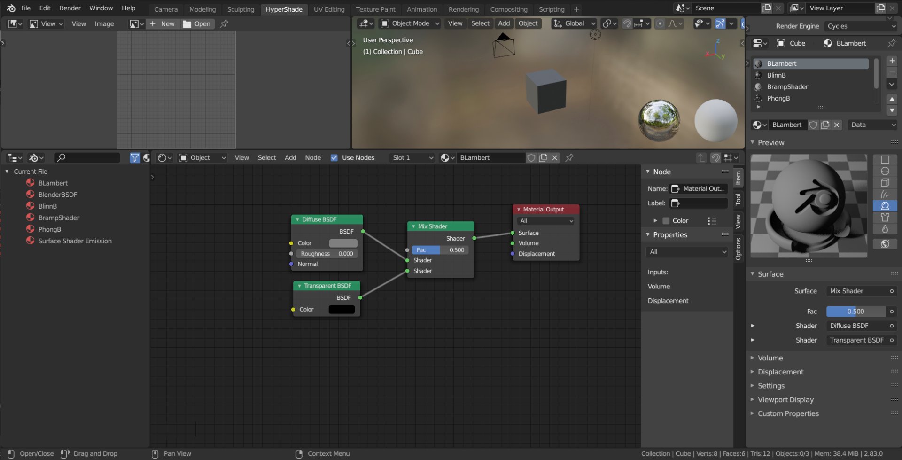
Task: Select the Shader Ball preview icon
Action: pos(885,206)
